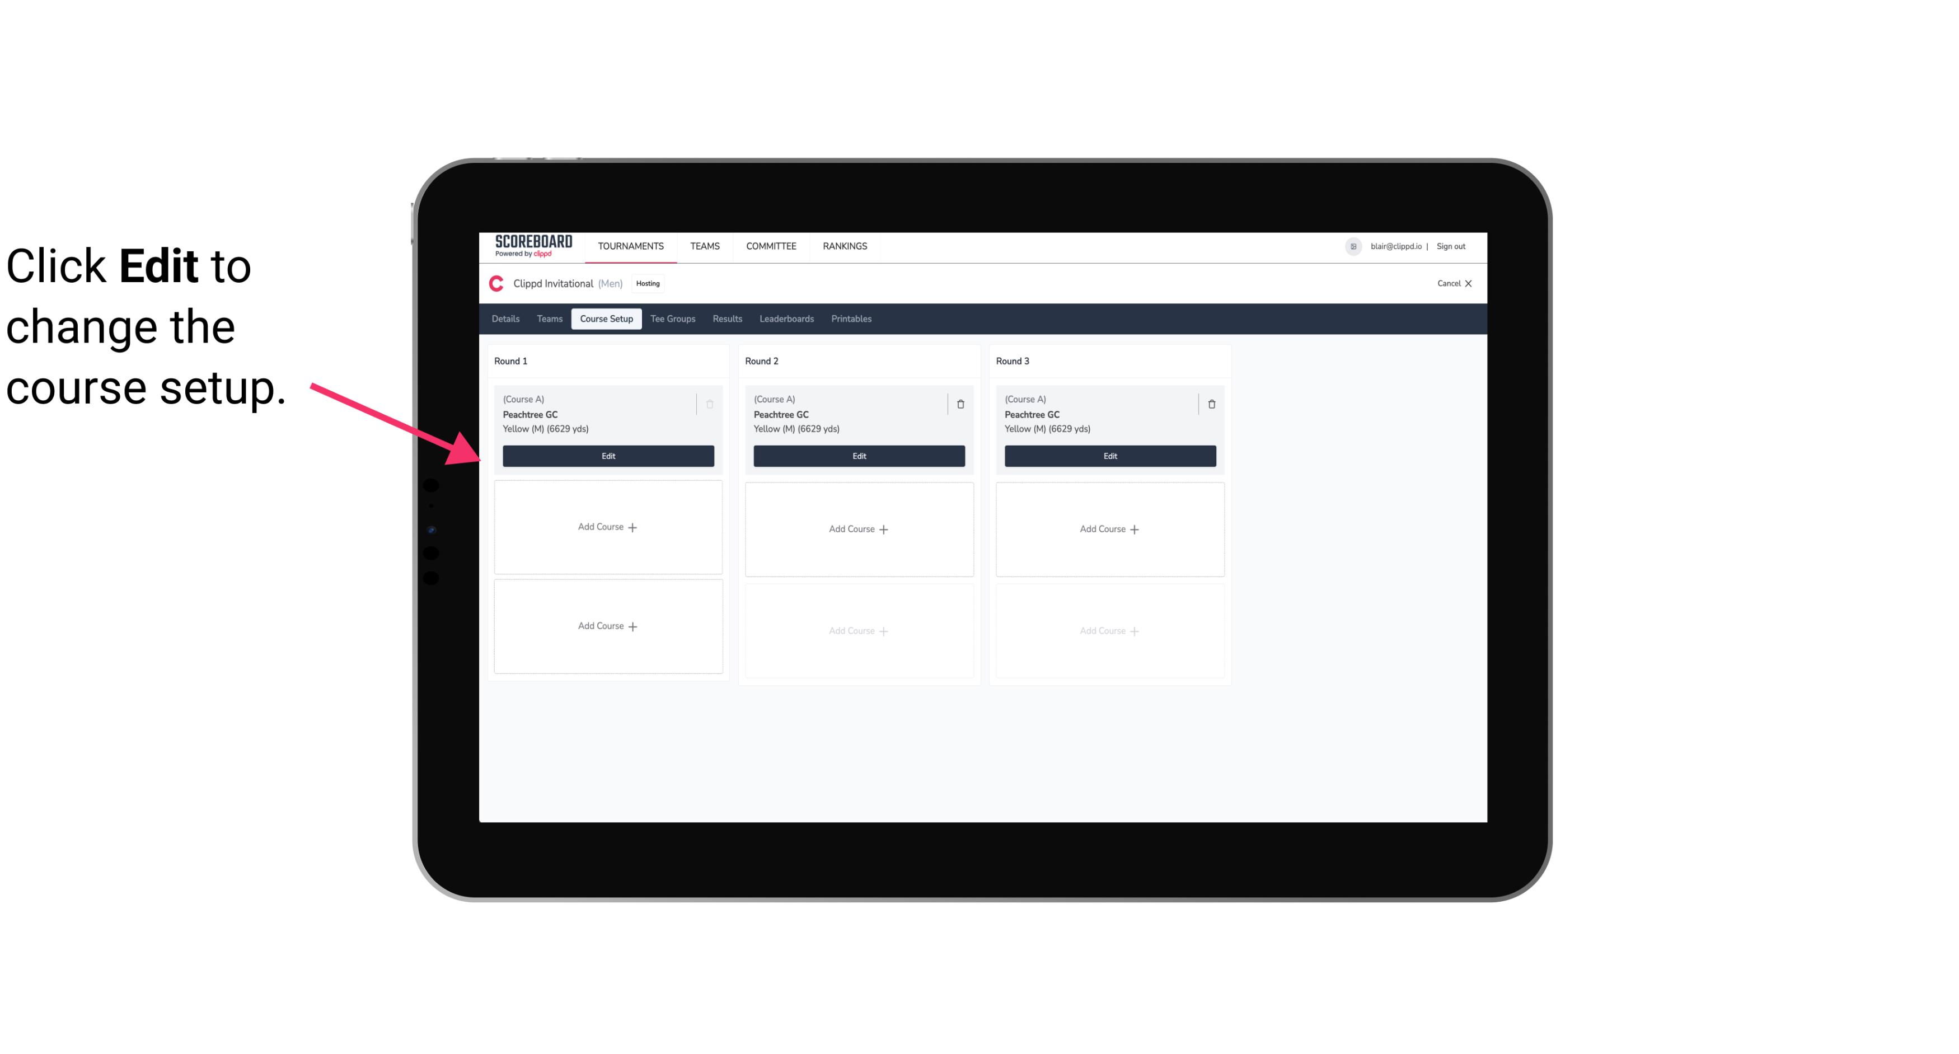This screenshot has width=1959, height=1054.
Task: Click Edit button for Round 1 course
Action: (x=607, y=456)
